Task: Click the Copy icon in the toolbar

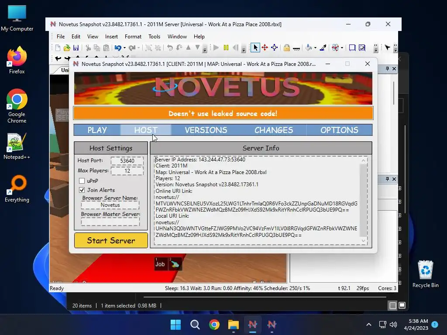Action: coord(97,48)
